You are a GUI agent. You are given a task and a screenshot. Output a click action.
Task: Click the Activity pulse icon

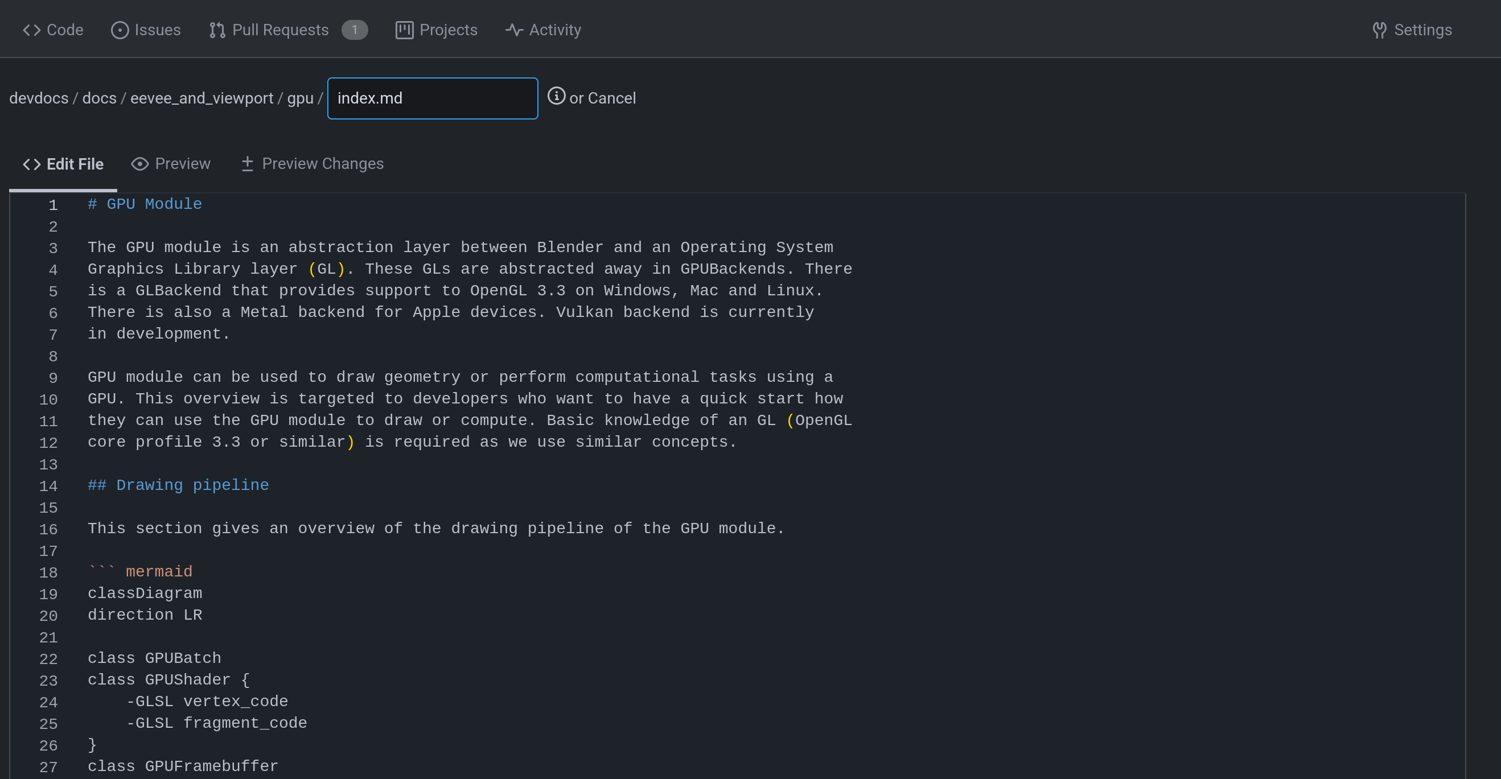[x=514, y=30]
